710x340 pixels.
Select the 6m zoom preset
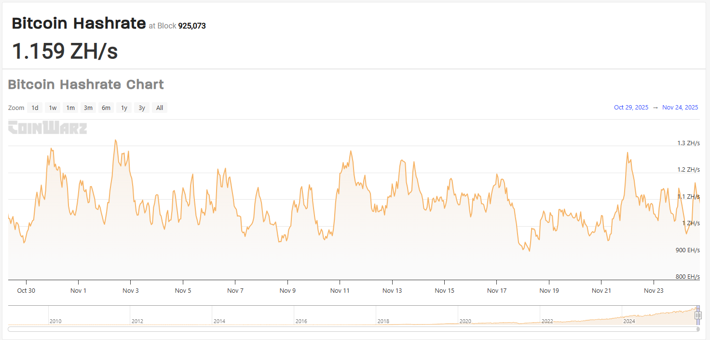tap(106, 108)
